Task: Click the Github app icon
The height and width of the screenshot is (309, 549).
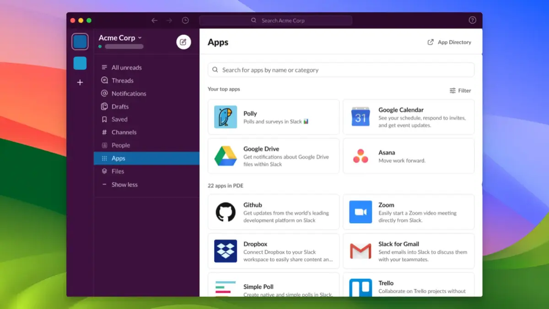Action: coord(225,212)
